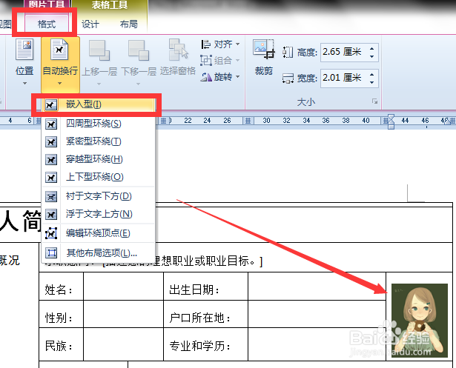
Task: Click the 户口所在地: table cell
Action: pyautogui.click(x=205, y=314)
